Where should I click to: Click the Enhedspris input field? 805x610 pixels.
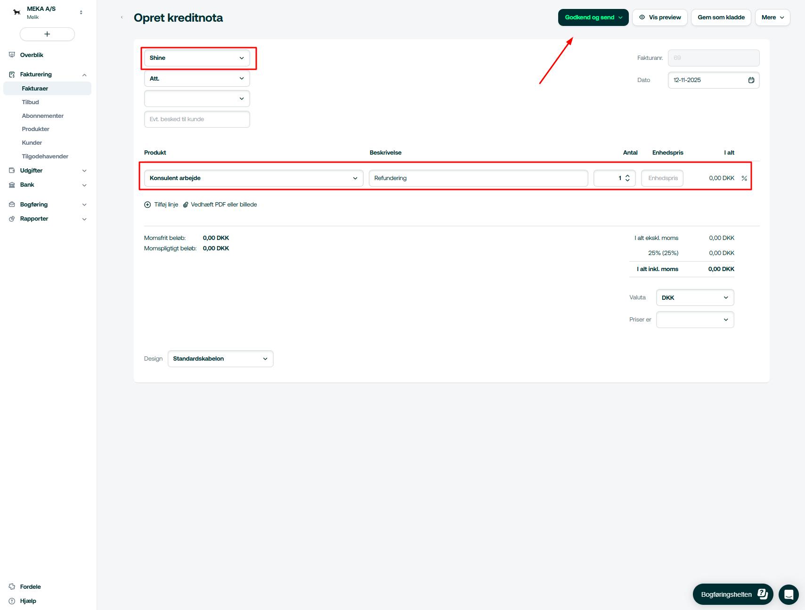pyautogui.click(x=662, y=178)
